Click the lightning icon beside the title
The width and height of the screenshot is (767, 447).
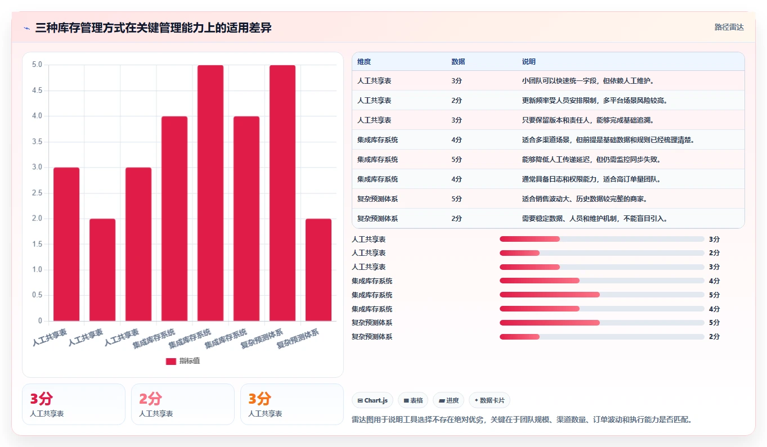26,28
